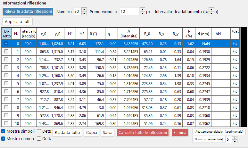This screenshot has width=248, height=148.
Task: Click the 'θ (°)' column header
Action: coord(96,34)
